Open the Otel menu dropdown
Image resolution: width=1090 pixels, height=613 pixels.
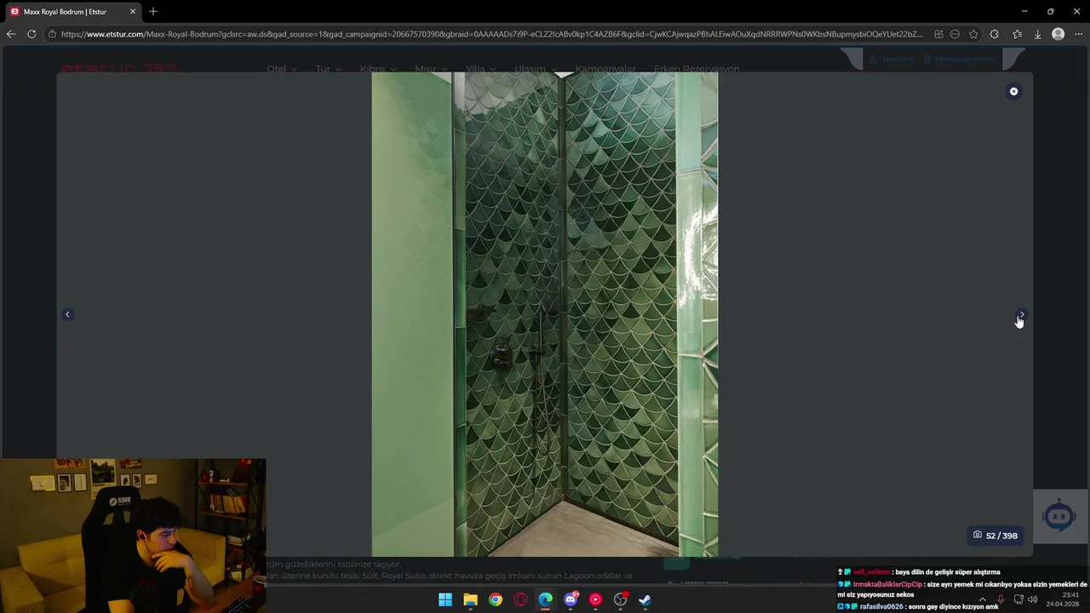pyautogui.click(x=281, y=69)
